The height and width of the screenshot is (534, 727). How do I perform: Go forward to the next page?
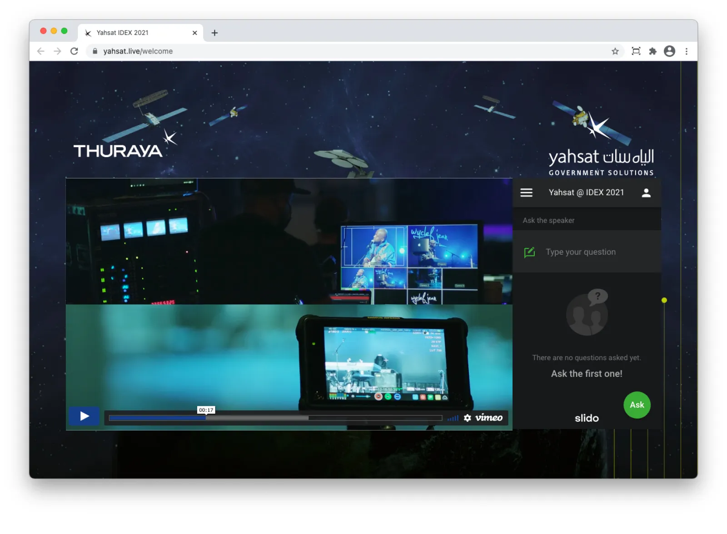(57, 51)
